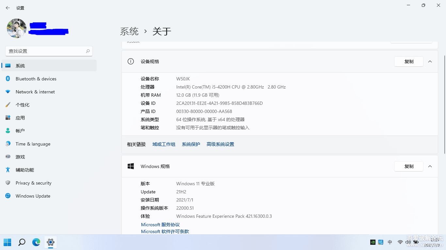Click the info icon beside 设备规格
Image resolution: width=446 pixels, height=250 pixels.
(x=131, y=61)
